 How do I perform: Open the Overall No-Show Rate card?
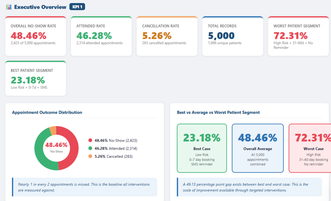[x=36, y=36]
